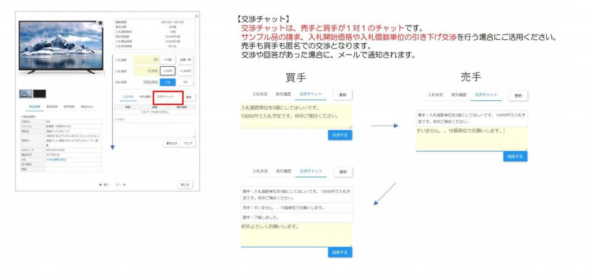The width and height of the screenshot is (590, 276).
Task: Open 交渉チャット tab in the product dialog
Action: (165, 97)
